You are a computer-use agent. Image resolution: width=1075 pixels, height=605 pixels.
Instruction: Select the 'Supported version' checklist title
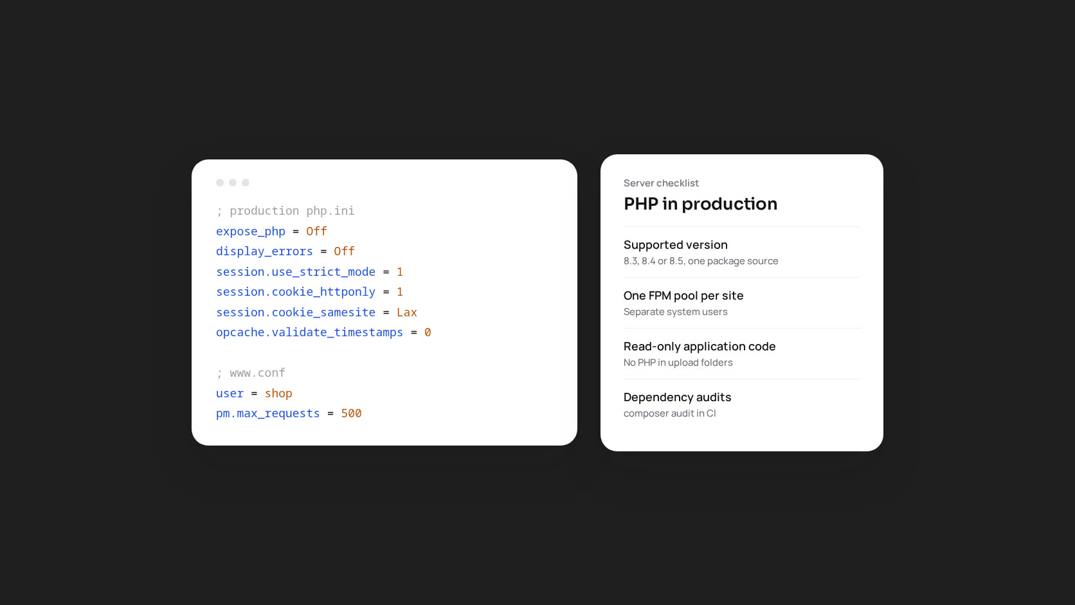[x=676, y=245]
